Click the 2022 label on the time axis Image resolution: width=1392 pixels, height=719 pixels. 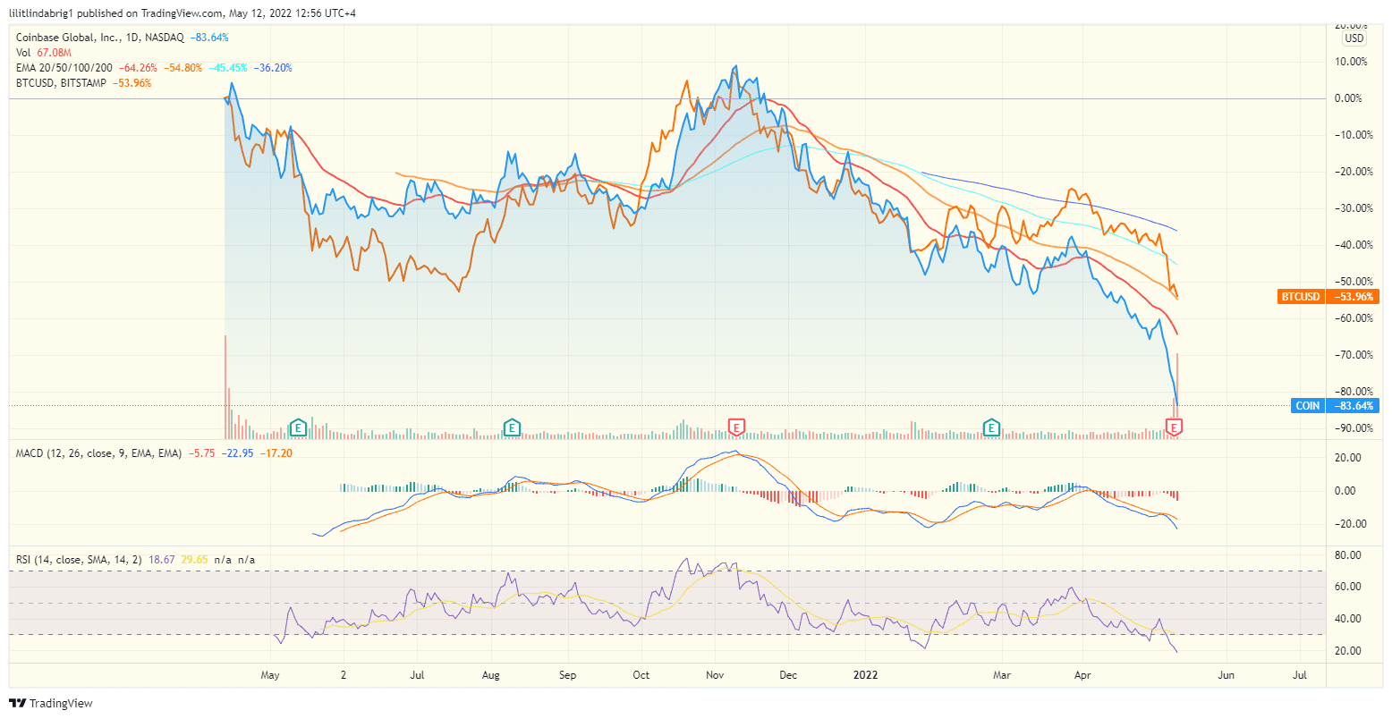tap(864, 676)
